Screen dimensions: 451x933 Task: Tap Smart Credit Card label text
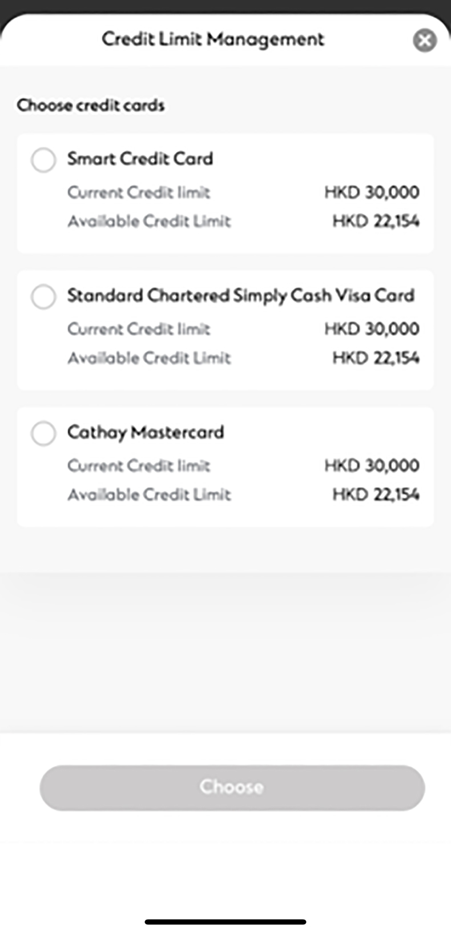click(x=140, y=159)
